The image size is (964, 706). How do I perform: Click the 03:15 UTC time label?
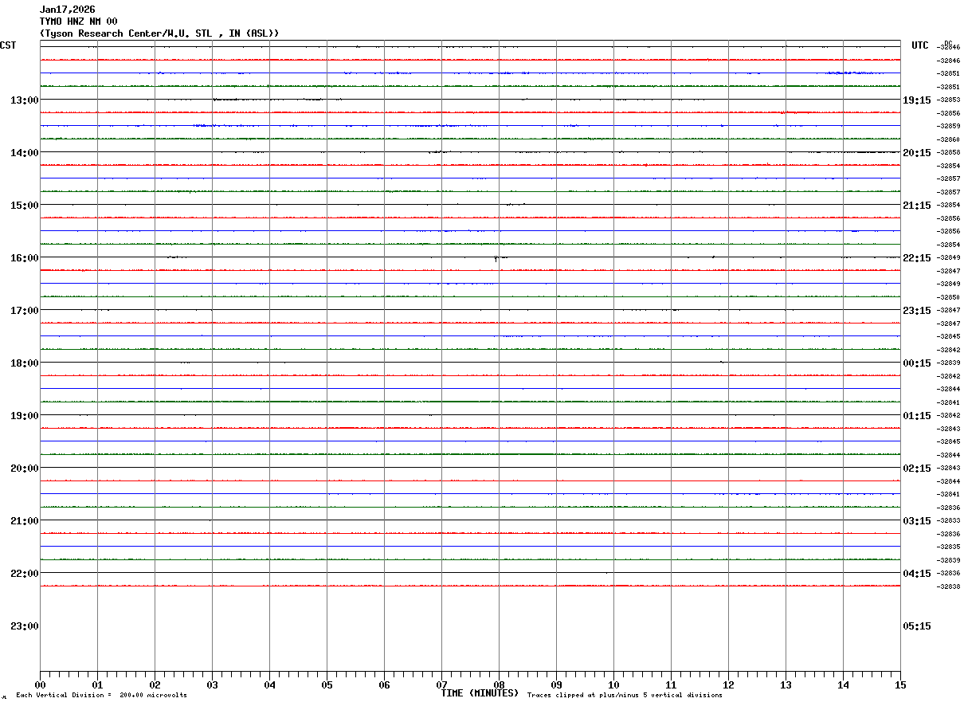916,521
